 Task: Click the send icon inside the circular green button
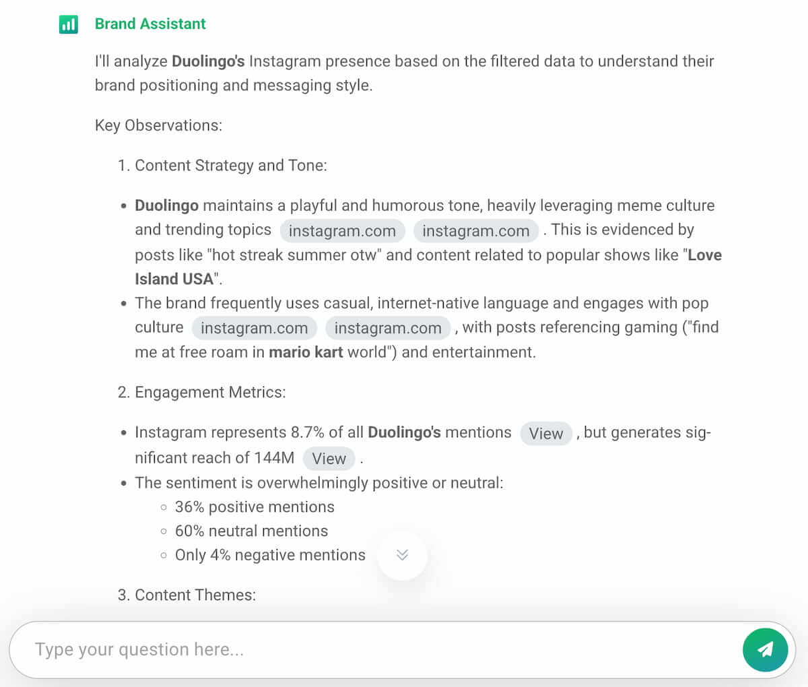(x=765, y=650)
